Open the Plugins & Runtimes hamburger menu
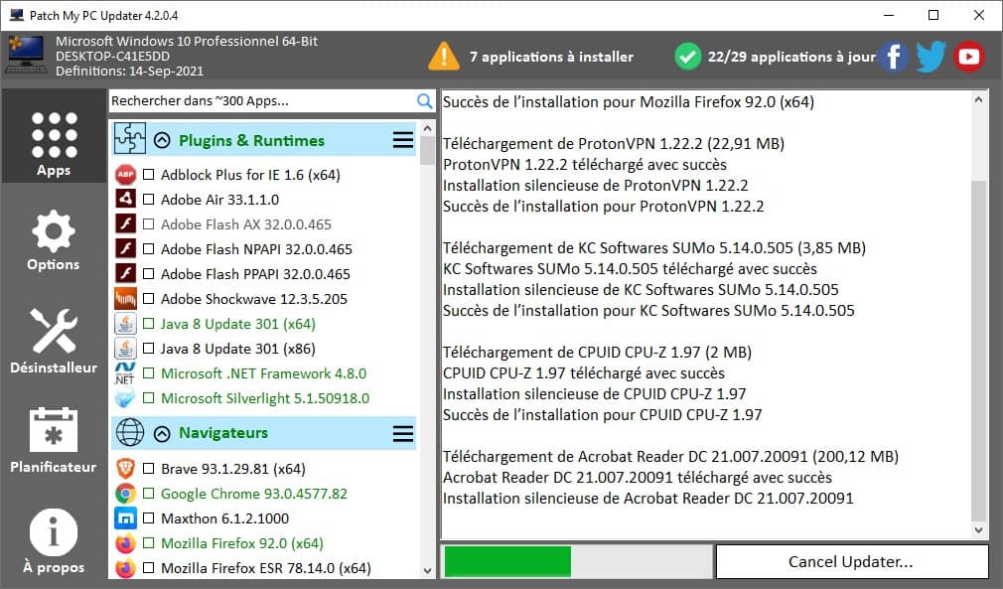 click(403, 140)
